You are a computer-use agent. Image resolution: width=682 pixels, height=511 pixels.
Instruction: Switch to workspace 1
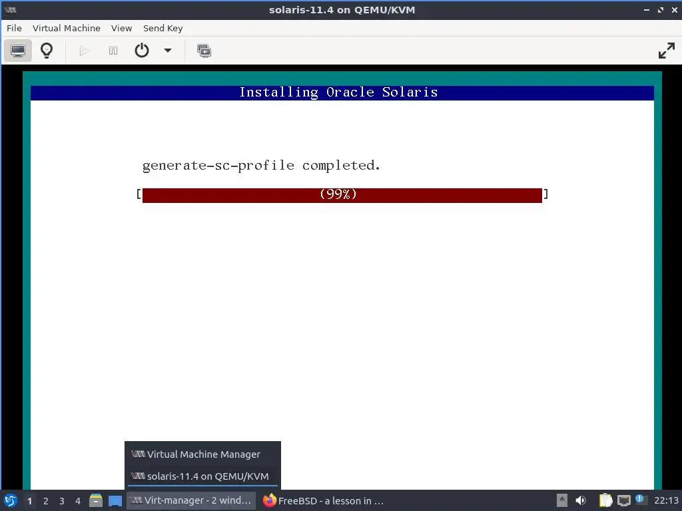29,501
